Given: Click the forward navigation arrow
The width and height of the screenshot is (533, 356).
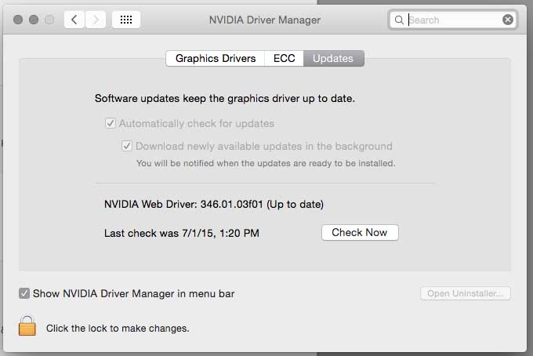Looking at the screenshot, I should coord(96,20).
